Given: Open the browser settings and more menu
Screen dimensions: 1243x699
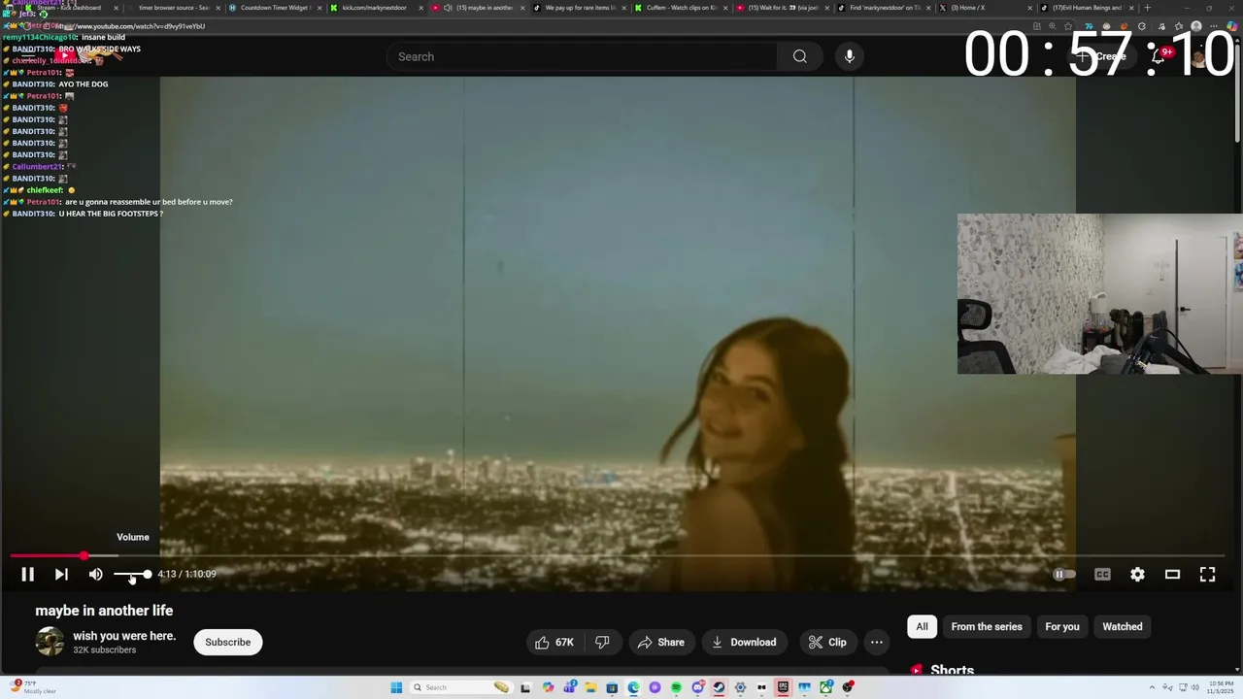Looking at the screenshot, I should [1214, 26].
